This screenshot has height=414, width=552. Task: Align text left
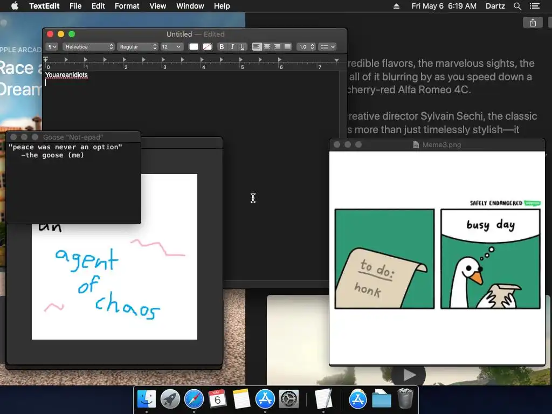(x=257, y=47)
